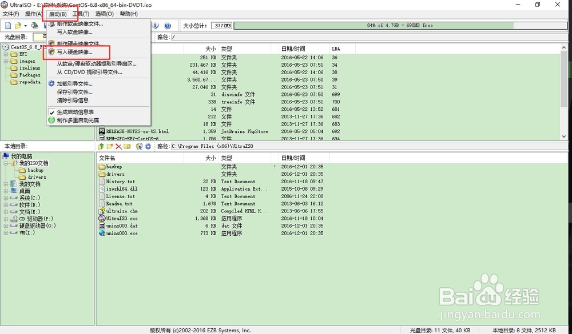Expand the Desktop node (桌面)

6,191
